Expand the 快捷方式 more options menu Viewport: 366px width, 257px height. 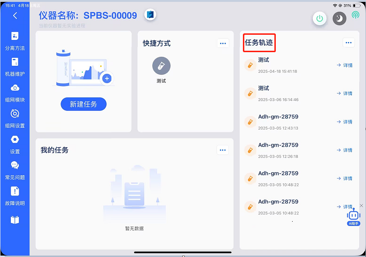[223, 43]
